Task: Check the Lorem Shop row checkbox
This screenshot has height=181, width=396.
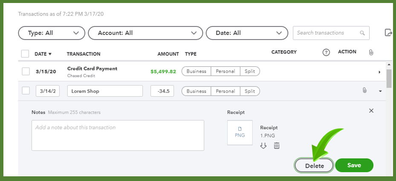Action: pos(26,91)
